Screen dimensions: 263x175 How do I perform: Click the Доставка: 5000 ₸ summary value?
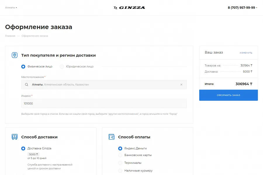pyautogui.click(x=248, y=71)
